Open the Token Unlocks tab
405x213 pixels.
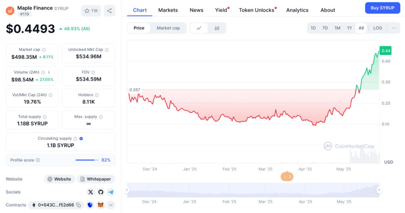256,10
